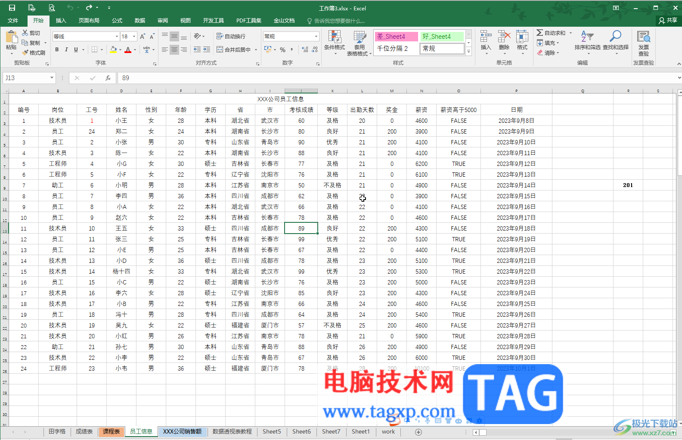The height and width of the screenshot is (440, 682).
Task: Apply the 千位分隔 2 cell style
Action: [396, 48]
